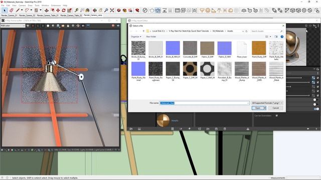Select the Move tool

(x=58, y=10)
